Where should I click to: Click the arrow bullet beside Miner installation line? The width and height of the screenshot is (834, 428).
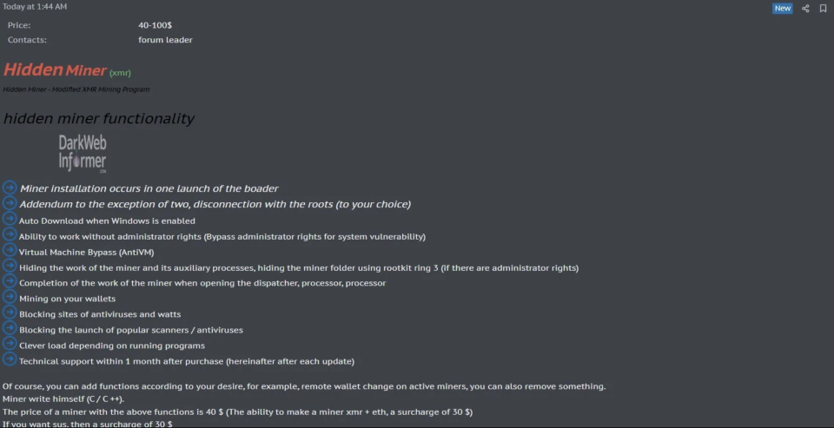coord(10,188)
